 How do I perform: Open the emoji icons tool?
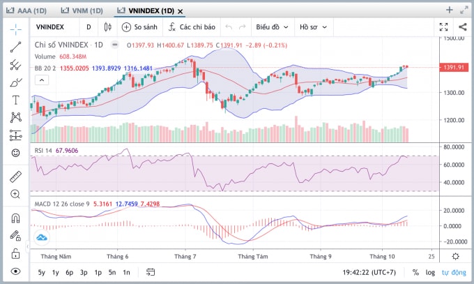click(x=16, y=153)
